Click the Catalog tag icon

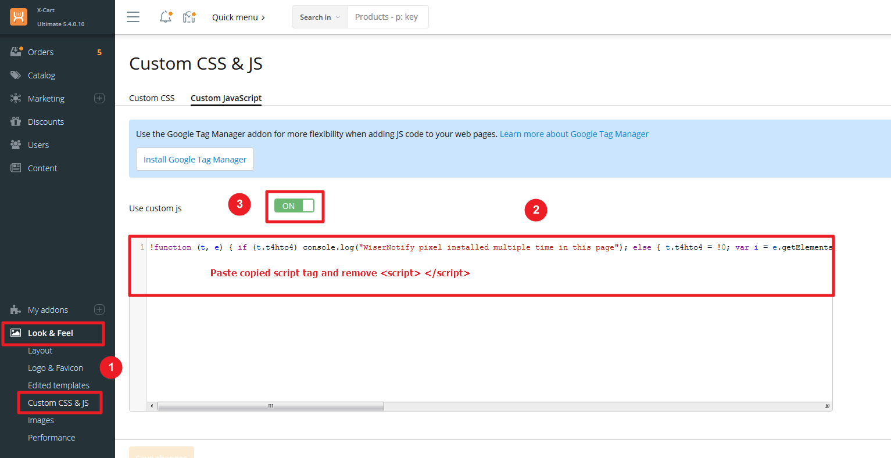click(16, 75)
